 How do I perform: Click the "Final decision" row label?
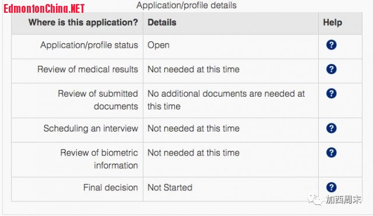pyautogui.click(x=111, y=187)
